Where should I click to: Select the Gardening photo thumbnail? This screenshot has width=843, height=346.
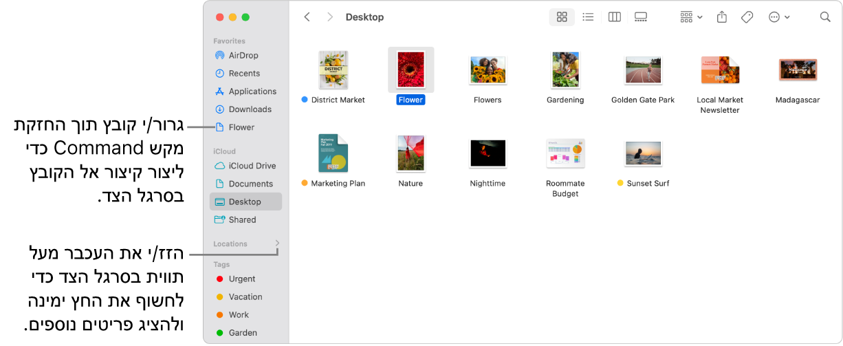[565, 70]
